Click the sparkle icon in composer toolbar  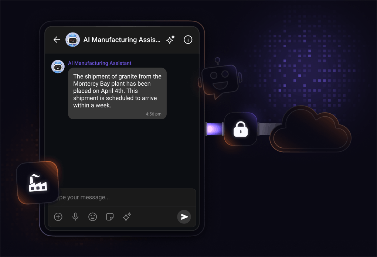click(x=127, y=217)
